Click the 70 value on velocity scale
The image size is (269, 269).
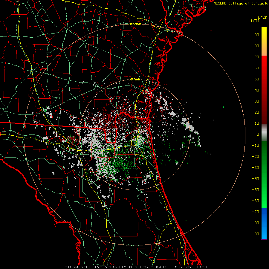(x=257, y=57)
